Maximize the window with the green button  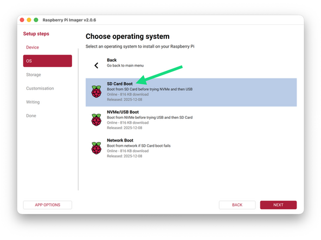pyautogui.click(x=36, y=20)
